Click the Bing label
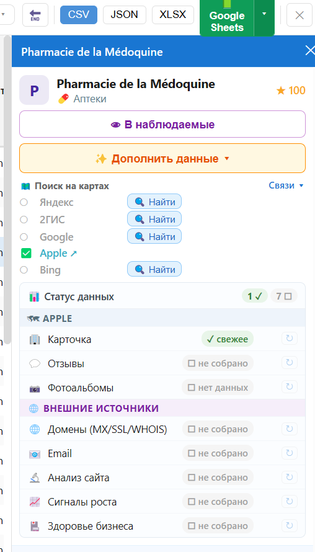This screenshot has width=315, height=552. pos(50,270)
